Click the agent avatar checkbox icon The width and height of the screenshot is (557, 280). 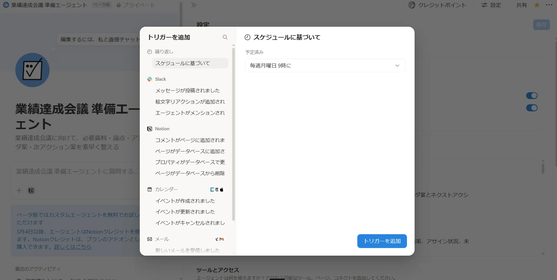pos(32,70)
